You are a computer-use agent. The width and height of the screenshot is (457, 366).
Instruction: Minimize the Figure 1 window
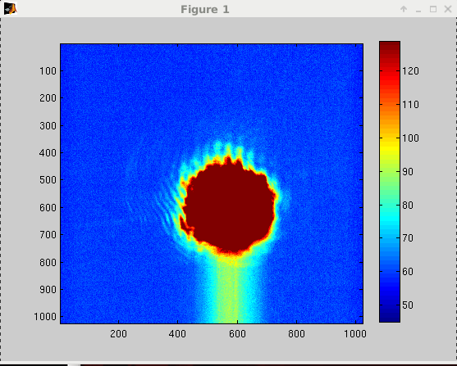click(x=418, y=10)
